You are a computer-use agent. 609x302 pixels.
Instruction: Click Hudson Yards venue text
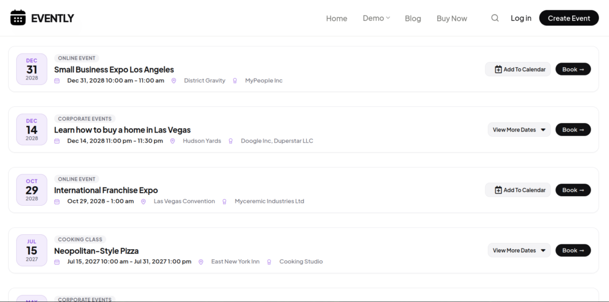point(202,140)
